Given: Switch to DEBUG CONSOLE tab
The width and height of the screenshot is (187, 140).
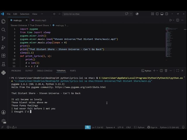Looking at the screenshot, I should pyautogui.click(x=45, y=71).
